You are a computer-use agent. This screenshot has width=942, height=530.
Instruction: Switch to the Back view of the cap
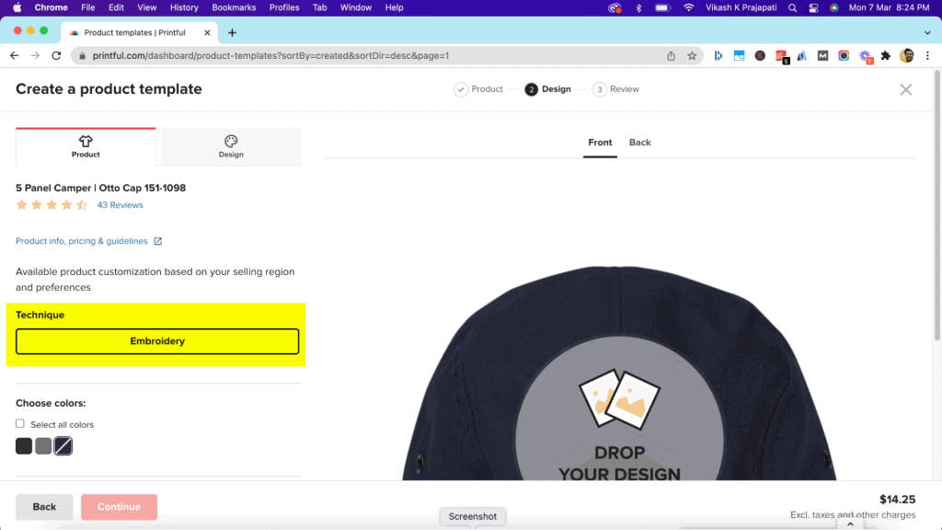(x=639, y=143)
